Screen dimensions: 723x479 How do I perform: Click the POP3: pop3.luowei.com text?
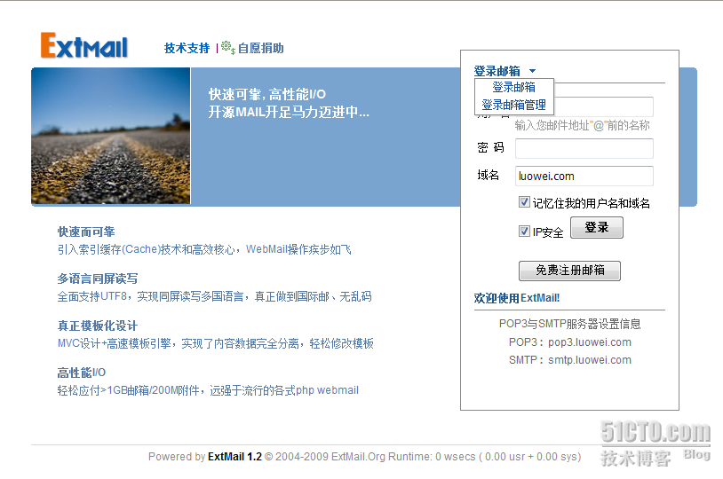(570, 342)
